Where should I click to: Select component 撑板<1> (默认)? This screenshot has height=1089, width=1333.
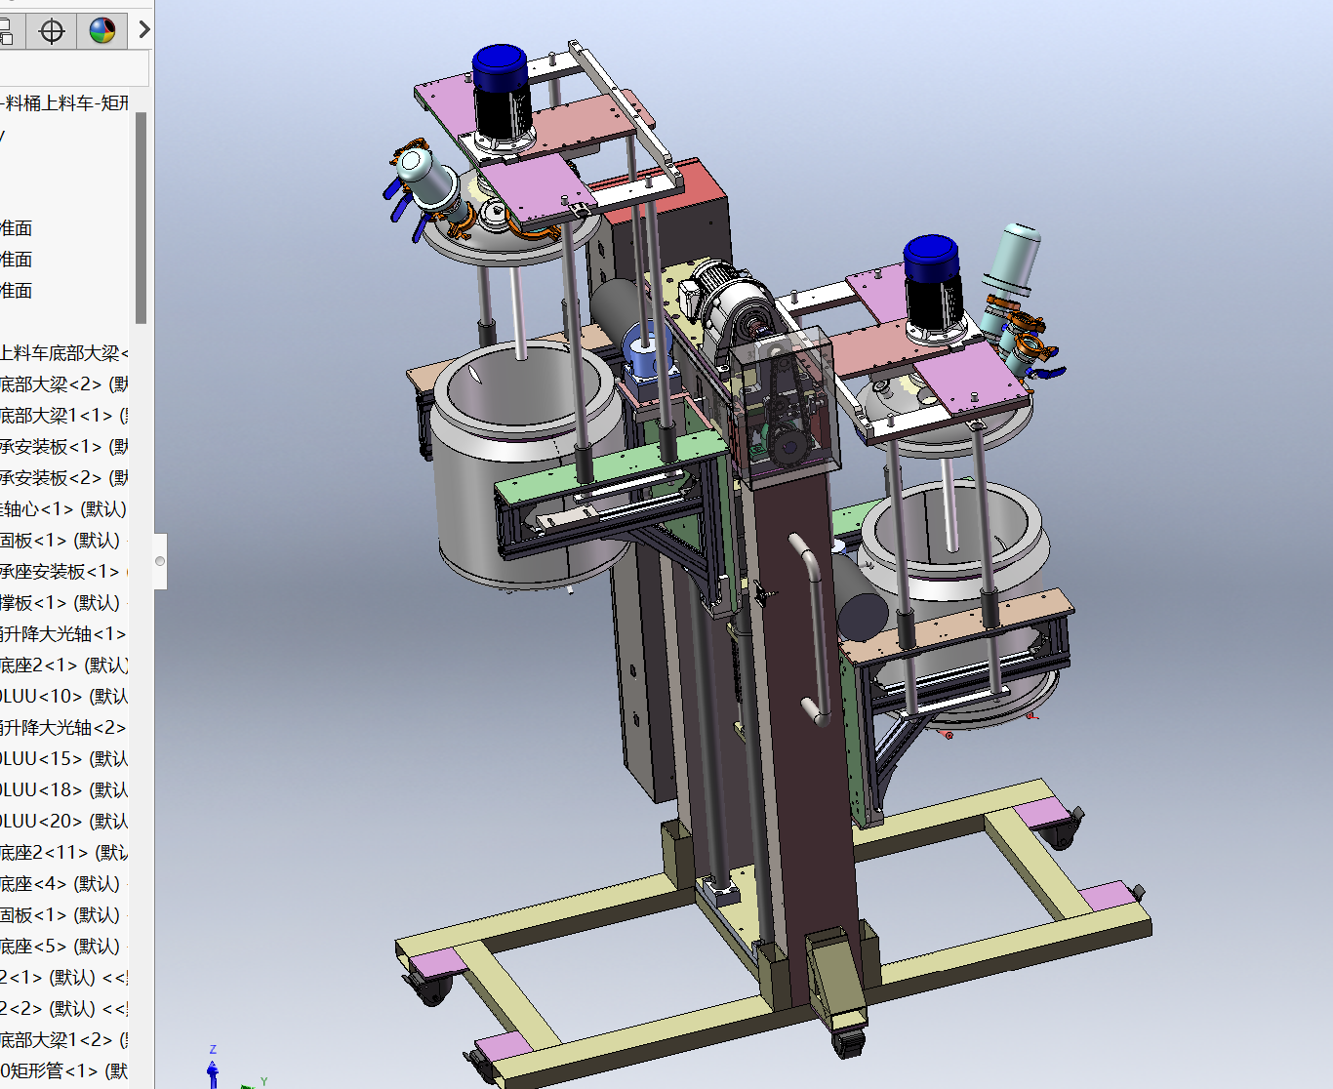[x=64, y=602]
